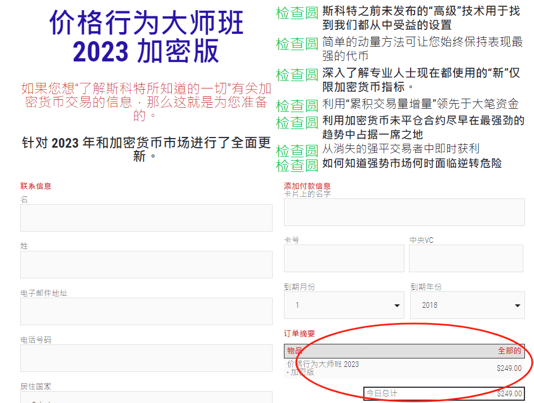This screenshot has height=403, width=534.
Task: Open the 到期月份 expiry month dropdown
Action: (x=344, y=305)
